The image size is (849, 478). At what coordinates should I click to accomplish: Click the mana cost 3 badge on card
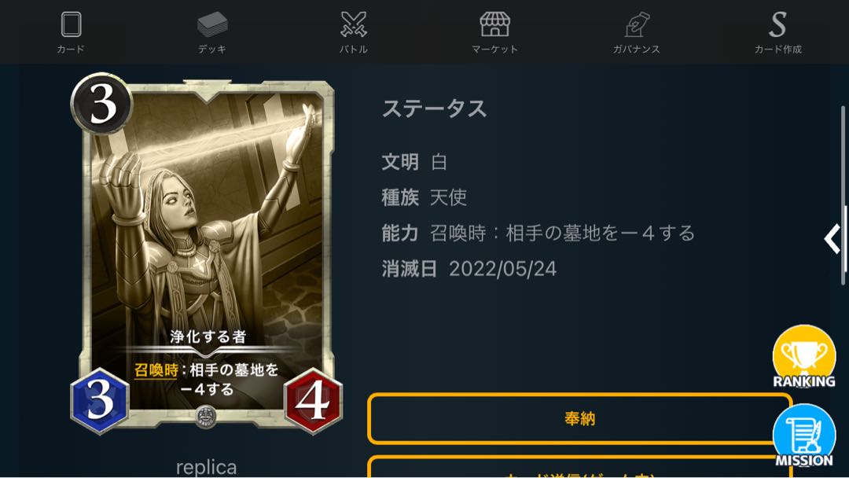coord(101,104)
